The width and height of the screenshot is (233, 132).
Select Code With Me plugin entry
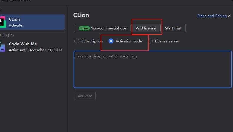pyautogui.click(x=32, y=47)
